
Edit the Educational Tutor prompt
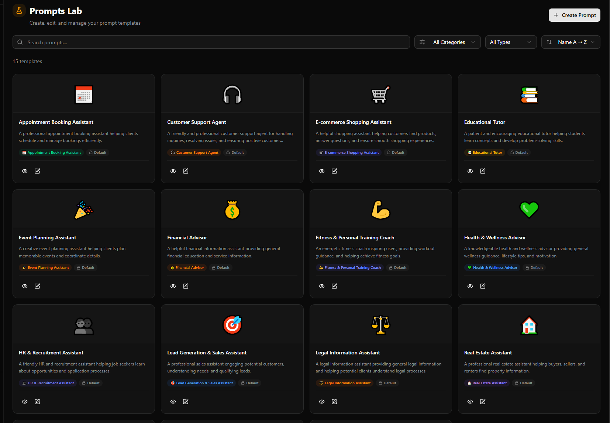[483, 171]
